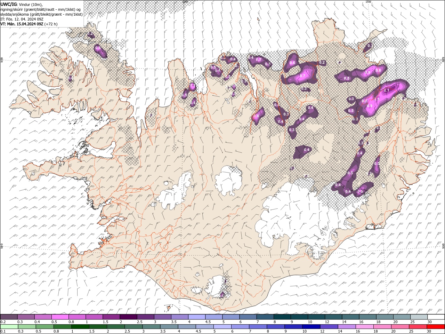The height and width of the screenshot is (334, 445).
Task: Click the hot pink 20–25 lower legend swatch
Action: pos(400,327)
